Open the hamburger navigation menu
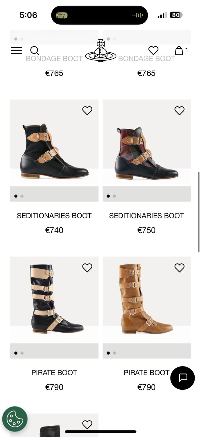The image size is (201, 437). tap(16, 51)
